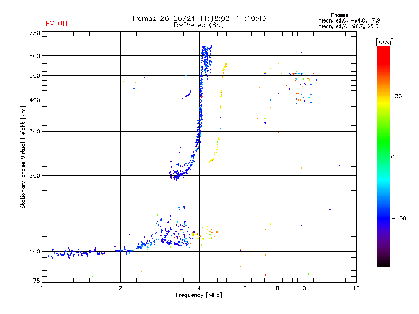The height and width of the screenshot is (314, 419).
Task: Click the 'Frequency [MHz]' x-axis label
Action: point(199,295)
